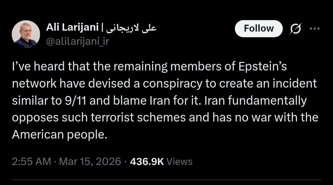
Task: Open the Grok explain-post icon
Action: tap(295, 29)
